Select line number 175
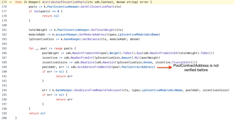 (4, 2)
